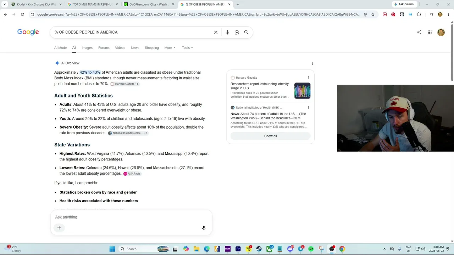Open Discord from the taskbar
Viewport: 454px width, 255px height.
[x=290, y=249]
